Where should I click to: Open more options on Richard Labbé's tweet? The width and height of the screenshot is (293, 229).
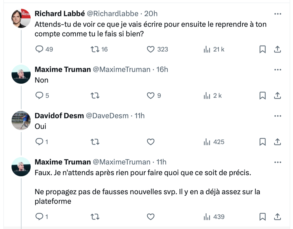(x=278, y=14)
